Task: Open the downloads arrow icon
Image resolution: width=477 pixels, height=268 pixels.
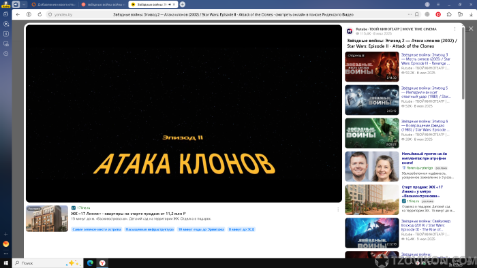Action: point(471,14)
